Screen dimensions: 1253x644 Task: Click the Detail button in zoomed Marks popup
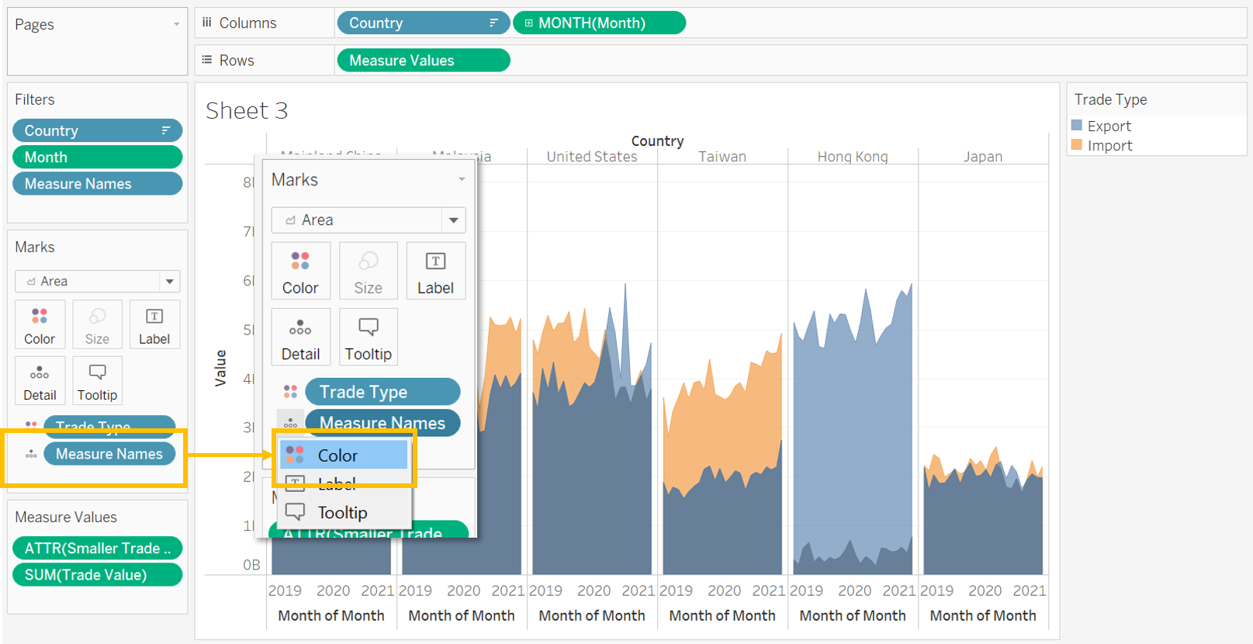click(x=300, y=337)
